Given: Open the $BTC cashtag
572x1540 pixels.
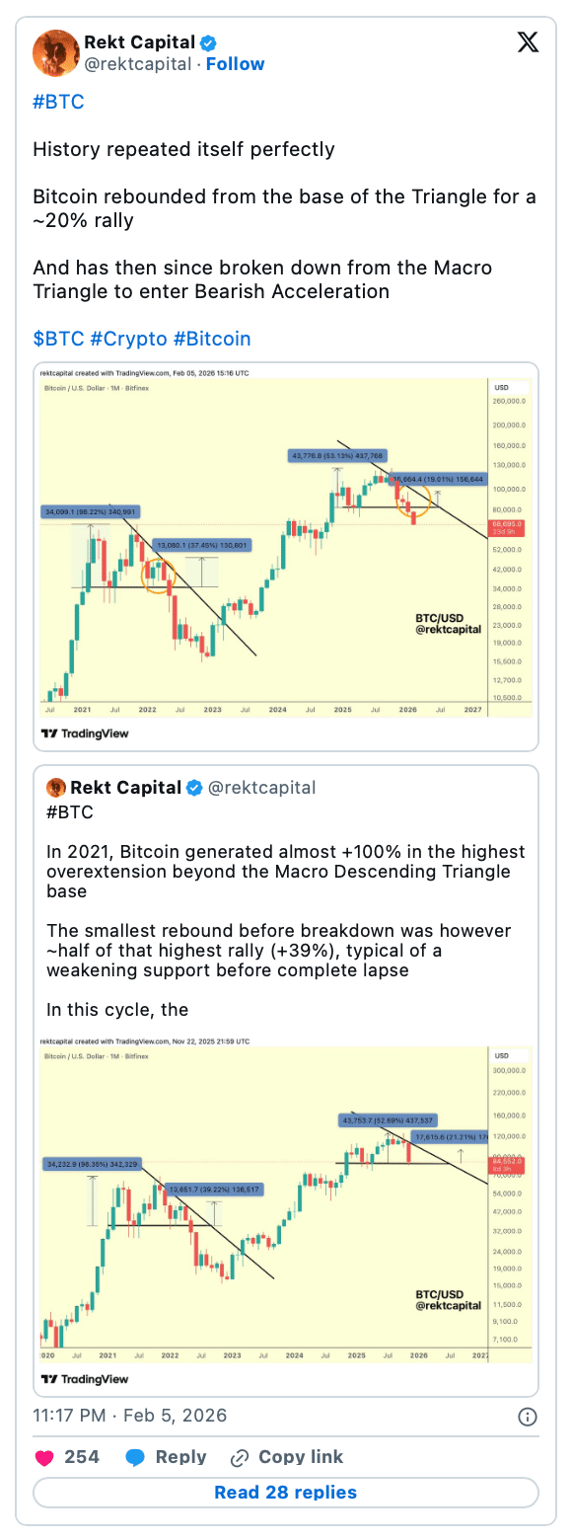Looking at the screenshot, I should [56, 339].
